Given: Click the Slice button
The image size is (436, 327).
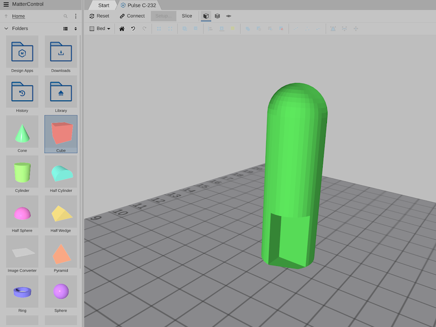Looking at the screenshot, I should tap(187, 16).
